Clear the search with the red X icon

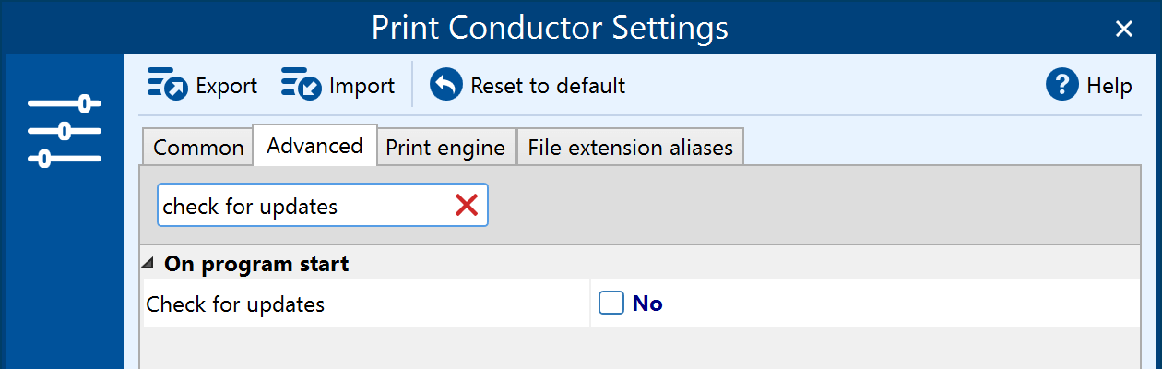pos(467,206)
